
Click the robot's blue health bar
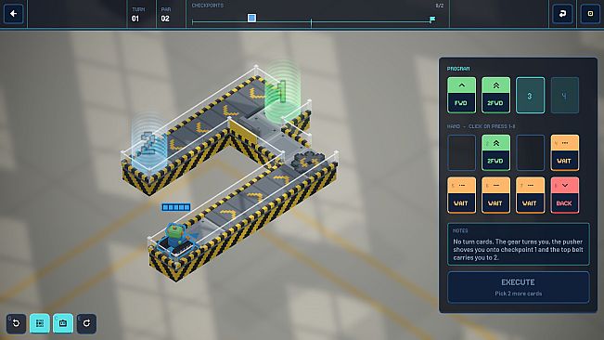point(176,207)
